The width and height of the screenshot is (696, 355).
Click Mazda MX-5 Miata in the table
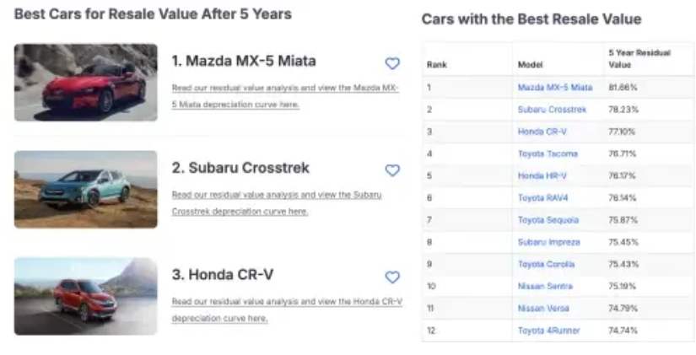[554, 88]
